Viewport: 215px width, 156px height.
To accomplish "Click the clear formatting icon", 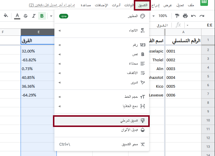I will coord(143,144).
